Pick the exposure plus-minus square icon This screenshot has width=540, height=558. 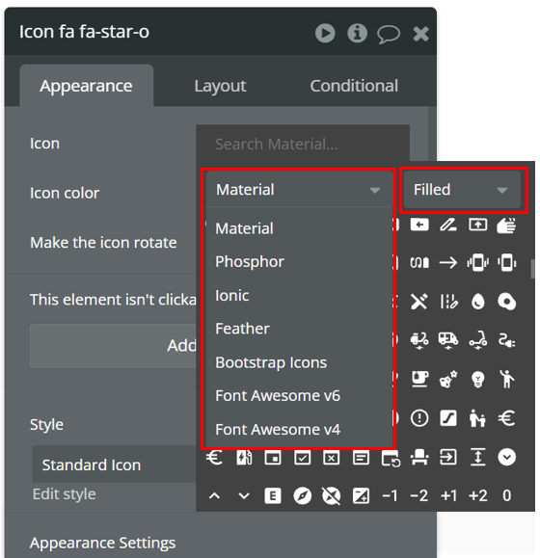[361, 495]
